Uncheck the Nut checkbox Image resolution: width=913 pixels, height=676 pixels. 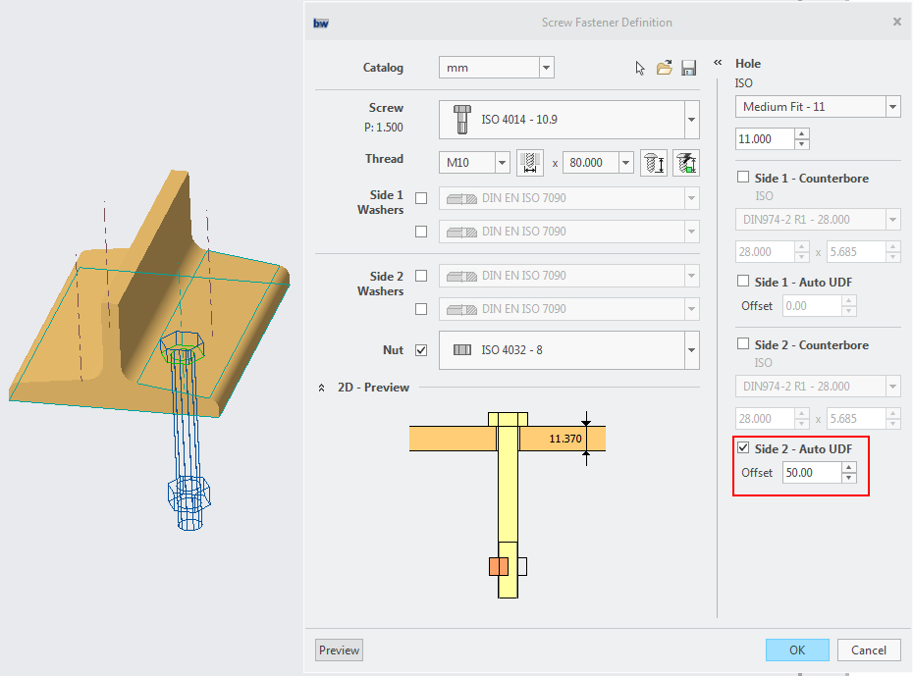(421, 350)
